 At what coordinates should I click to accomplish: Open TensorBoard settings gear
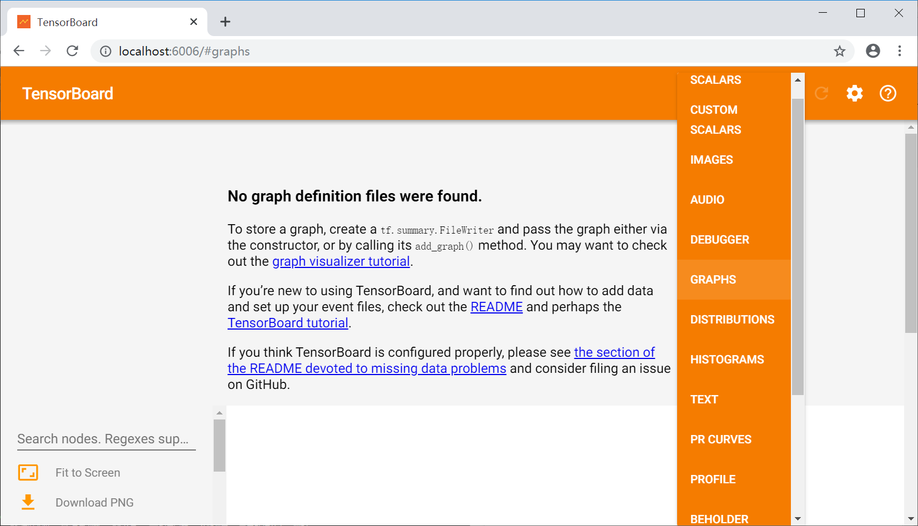(855, 93)
